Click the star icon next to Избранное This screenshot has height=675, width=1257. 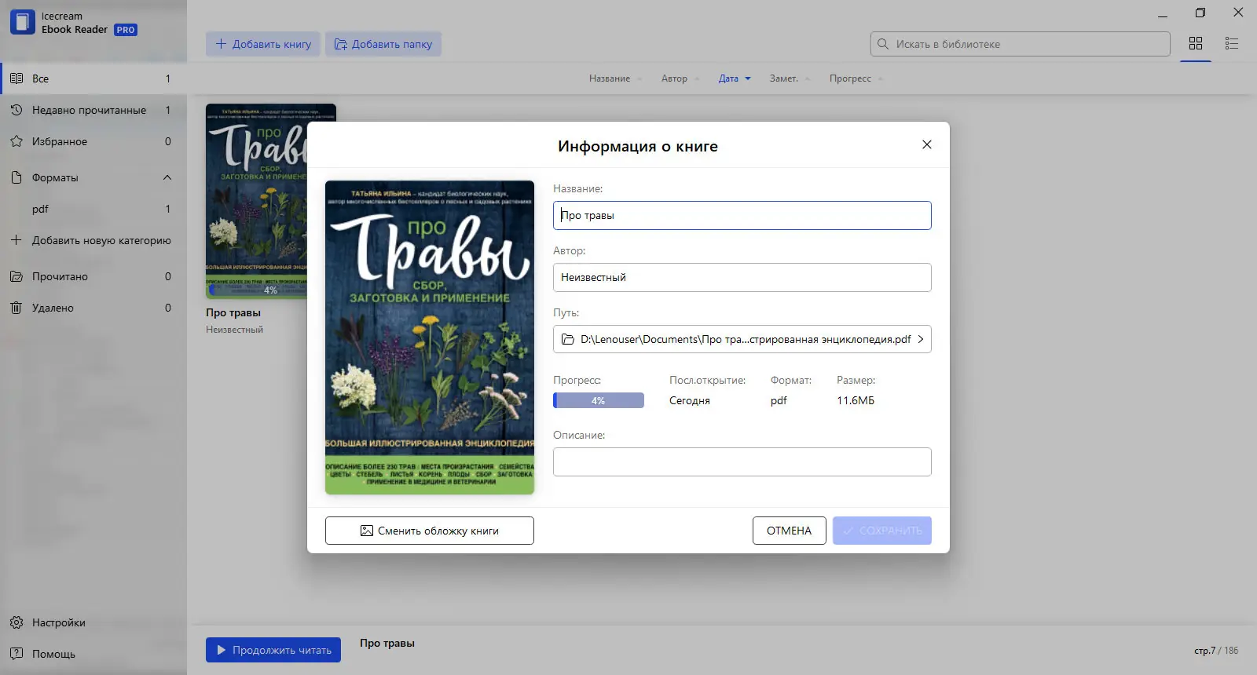tap(16, 141)
